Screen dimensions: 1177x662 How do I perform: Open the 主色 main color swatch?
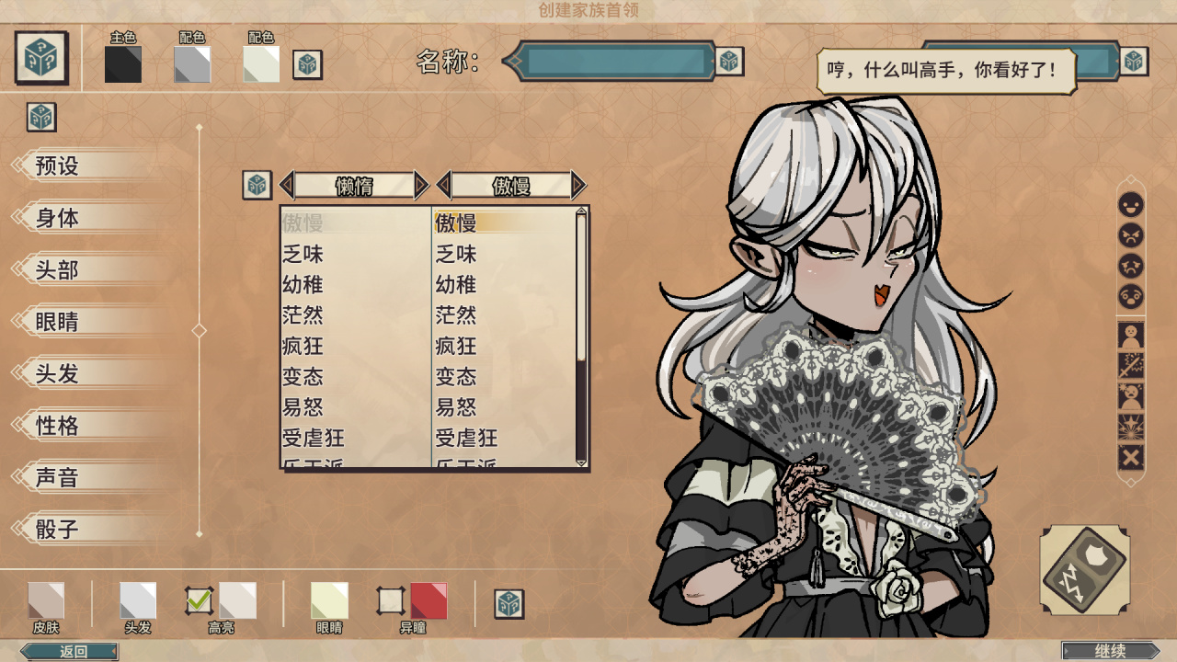click(122, 64)
